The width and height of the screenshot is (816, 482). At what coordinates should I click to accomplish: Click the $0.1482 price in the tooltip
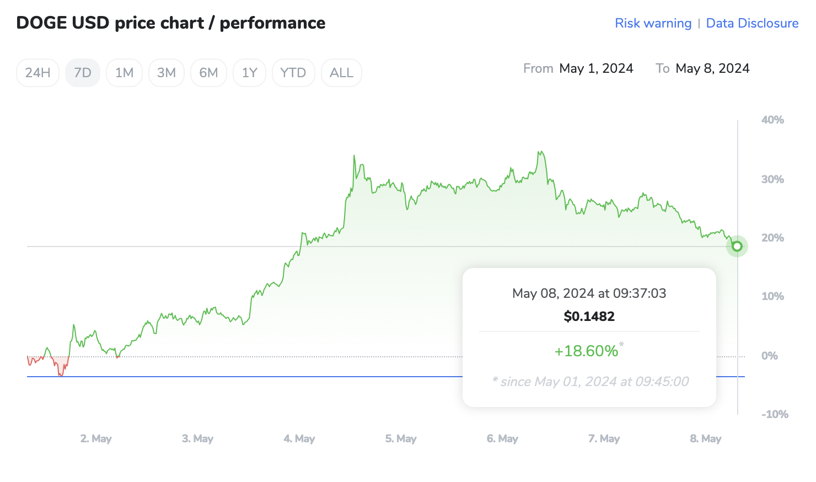(589, 316)
